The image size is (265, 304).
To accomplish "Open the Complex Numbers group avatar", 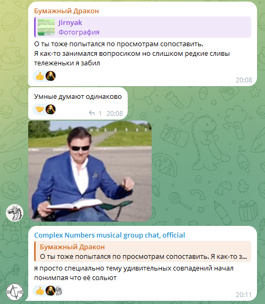I will tap(14, 292).
